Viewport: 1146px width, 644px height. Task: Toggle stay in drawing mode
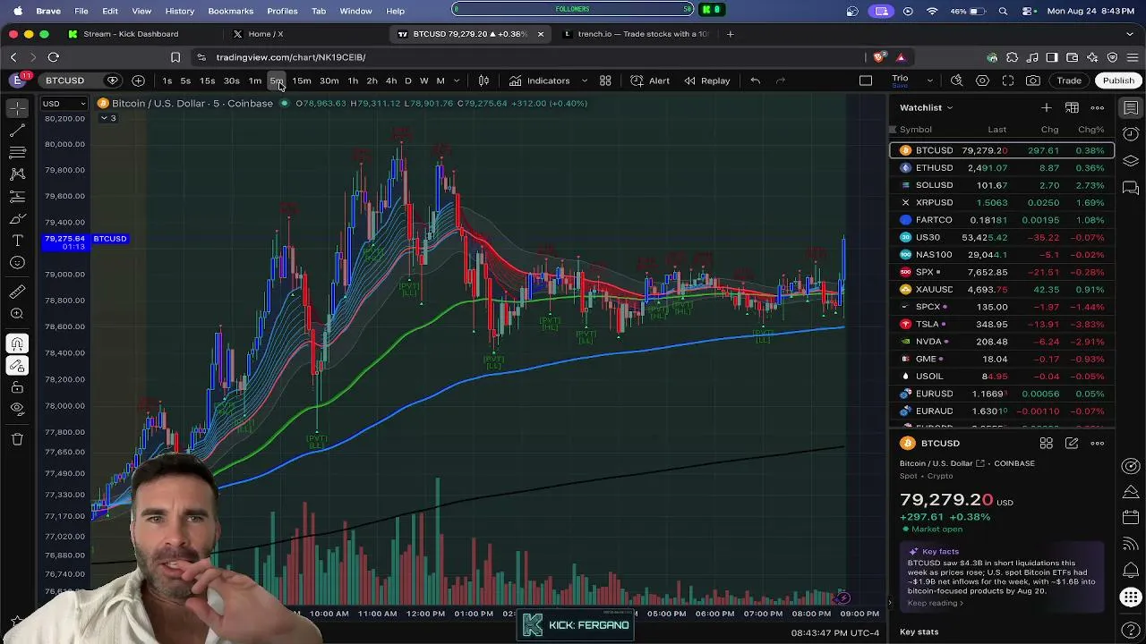click(x=17, y=366)
